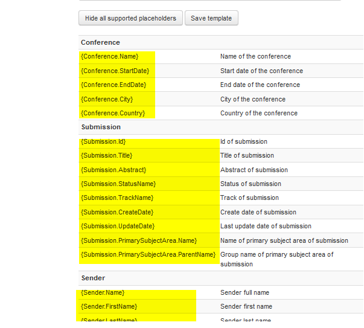Screen dimensions: 364x328
Task: Select the {Submission.Title} placeholder
Action: 106,156
